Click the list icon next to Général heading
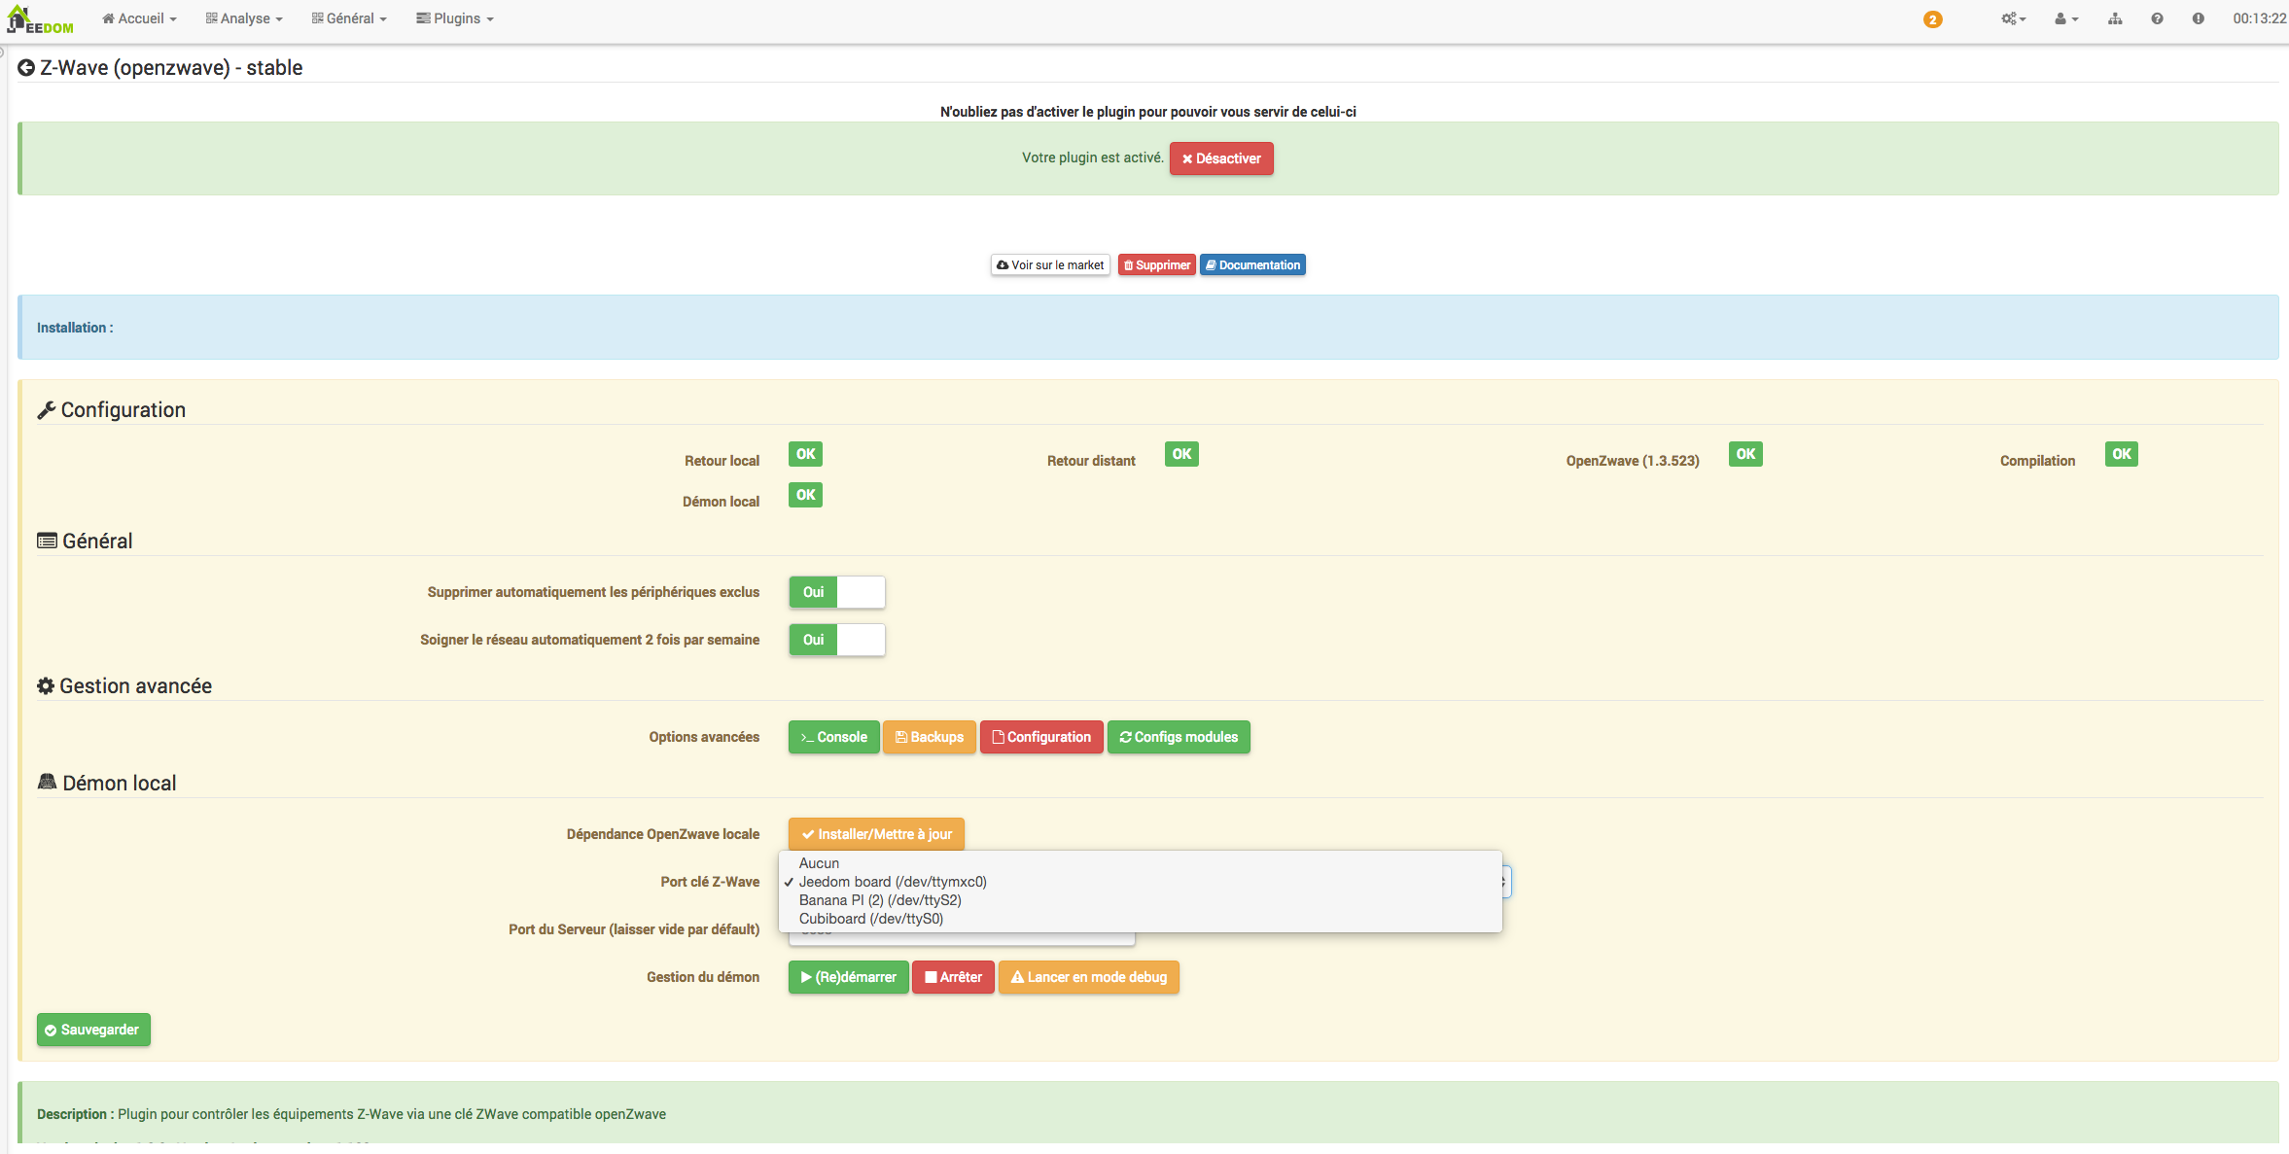This screenshot has height=1154, width=2289. point(47,541)
